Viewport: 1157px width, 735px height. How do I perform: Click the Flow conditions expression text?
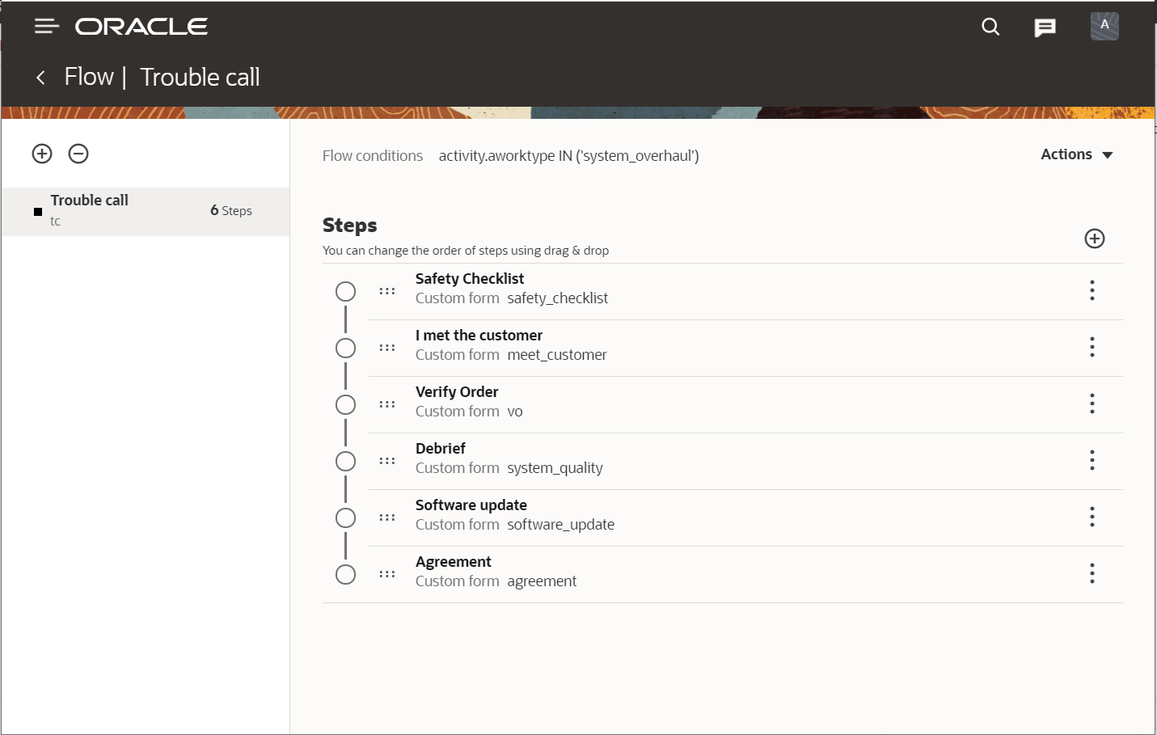point(568,156)
